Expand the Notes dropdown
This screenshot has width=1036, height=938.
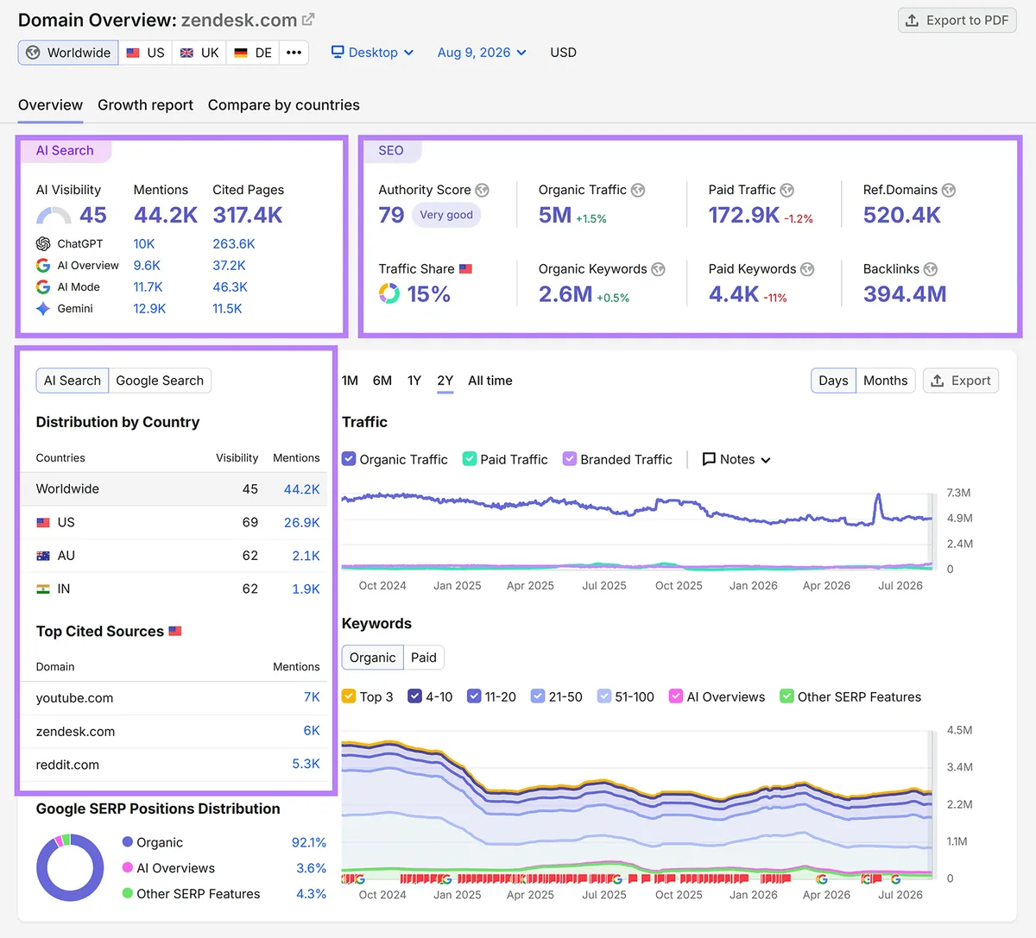point(736,459)
